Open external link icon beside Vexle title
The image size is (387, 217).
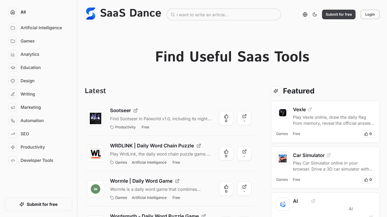coord(310,109)
